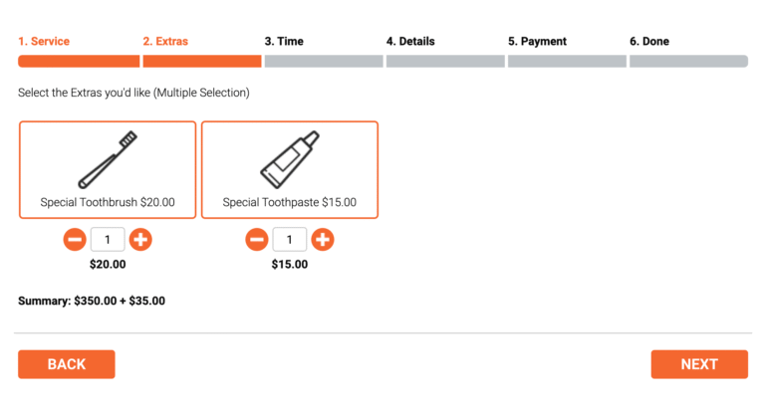Click the Service progress bar segment
Image resolution: width=765 pixels, height=419 pixels.
(79, 62)
